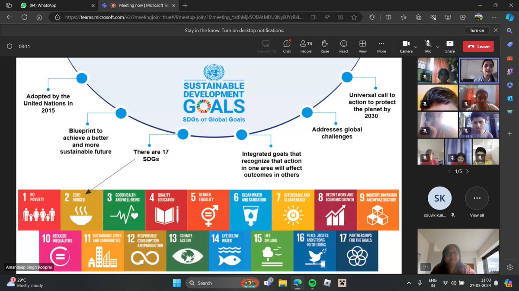The image size is (519, 291).
Task: Expand the Camera options dropdown arrow
Action: tap(416, 47)
